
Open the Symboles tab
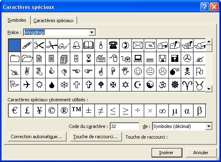(x=17, y=20)
